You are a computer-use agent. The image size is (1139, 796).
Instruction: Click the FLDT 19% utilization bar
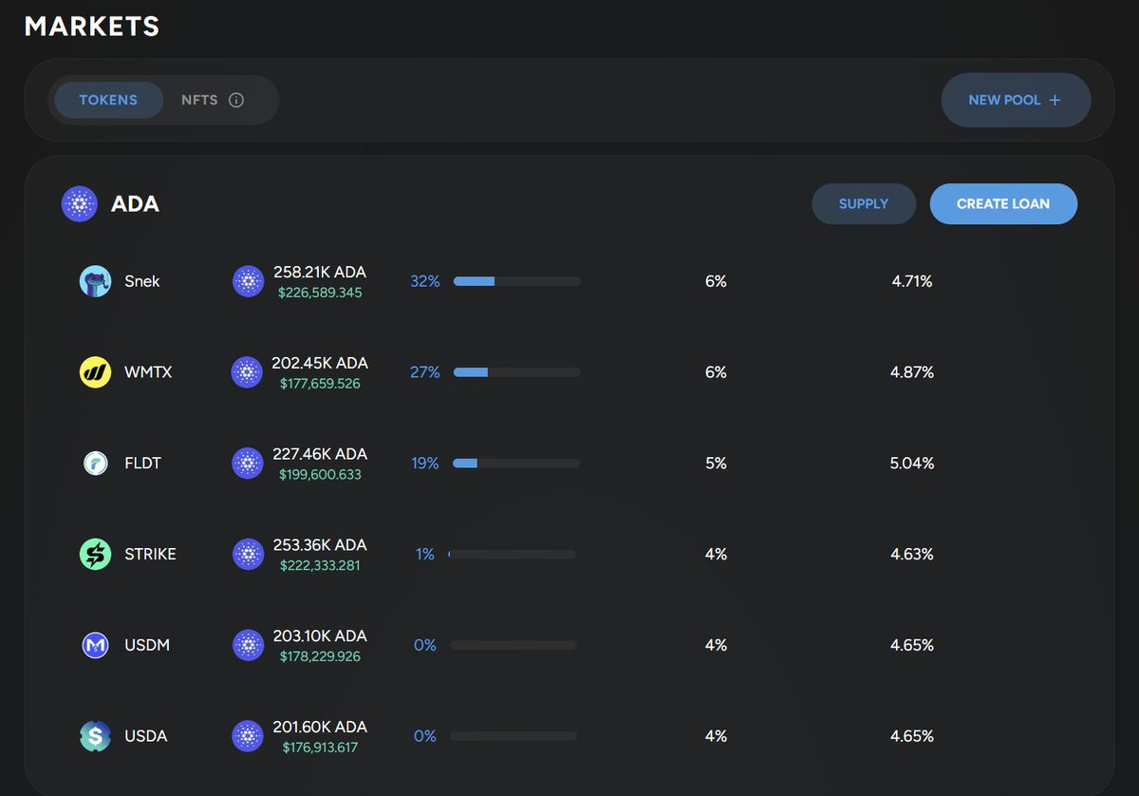click(517, 464)
